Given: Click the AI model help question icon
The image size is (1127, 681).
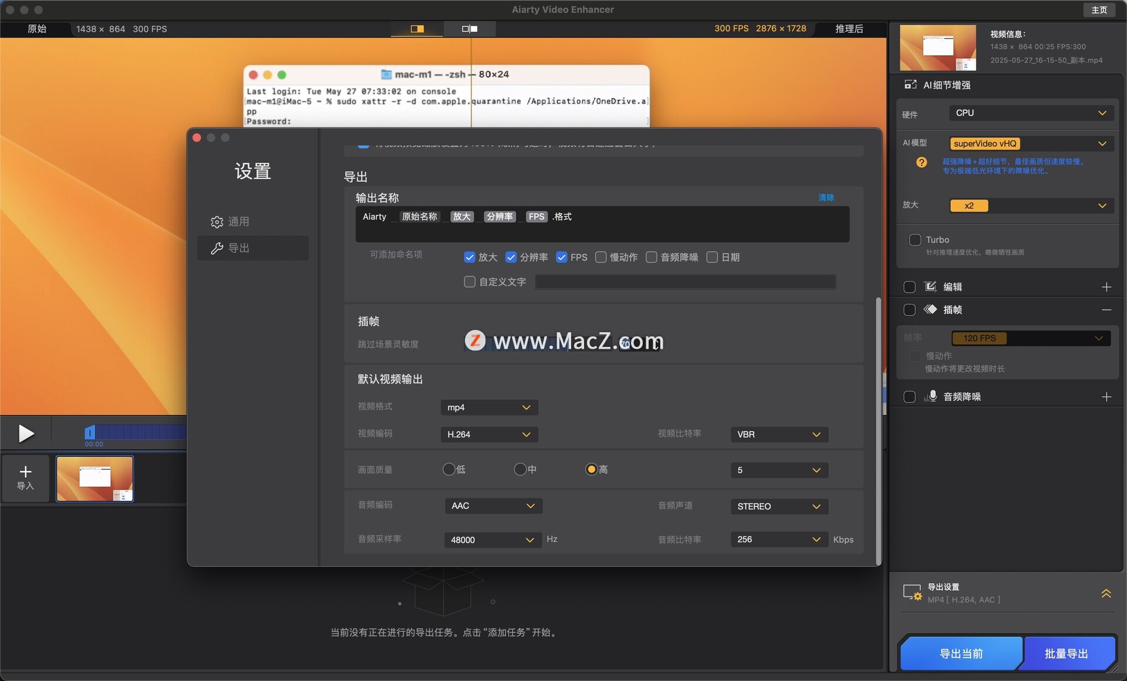Looking at the screenshot, I should point(922,163).
